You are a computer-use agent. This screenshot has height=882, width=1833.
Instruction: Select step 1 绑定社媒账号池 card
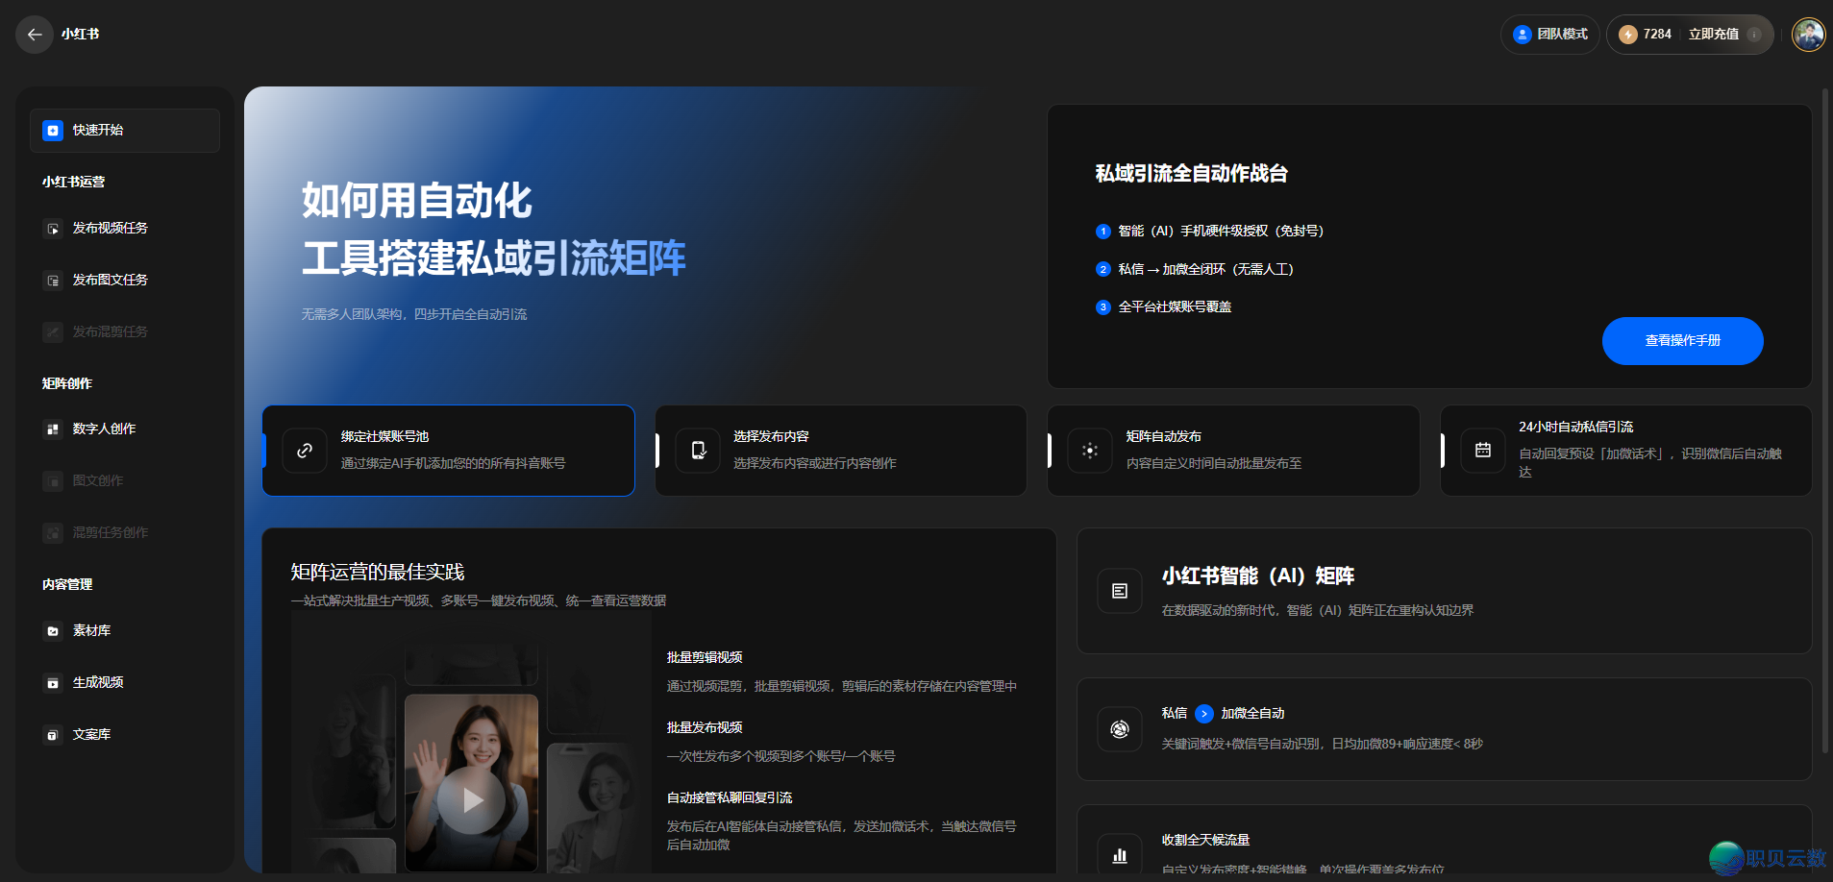click(448, 450)
